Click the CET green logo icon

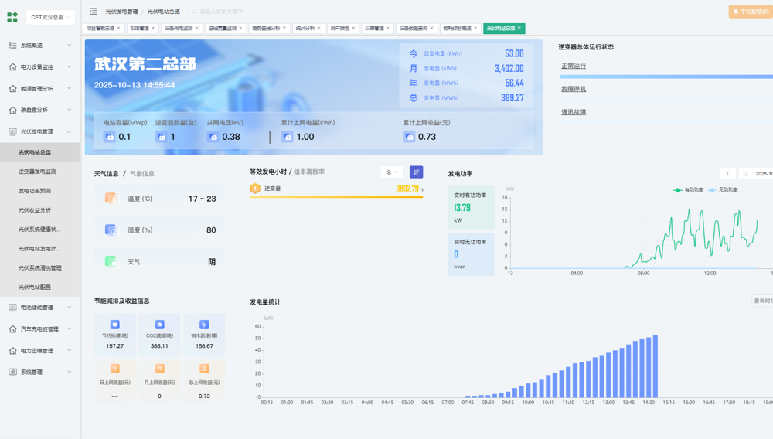click(12, 17)
